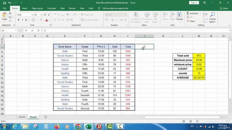Click the Decrease Font Size icon
Image resolution: width=232 pixels, height=130 pixels.
(x=49, y=14)
